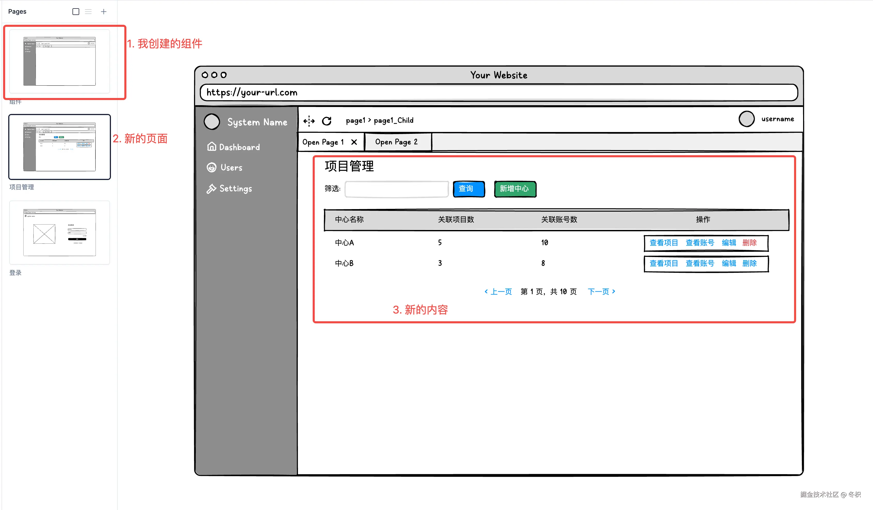Switch to list view in Pages panel
873x510 pixels.
88,12
